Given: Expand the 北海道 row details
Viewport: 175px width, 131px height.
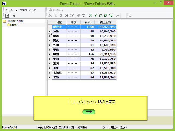Looking at the screenshot, I should pyautogui.click(x=50, y=73).
